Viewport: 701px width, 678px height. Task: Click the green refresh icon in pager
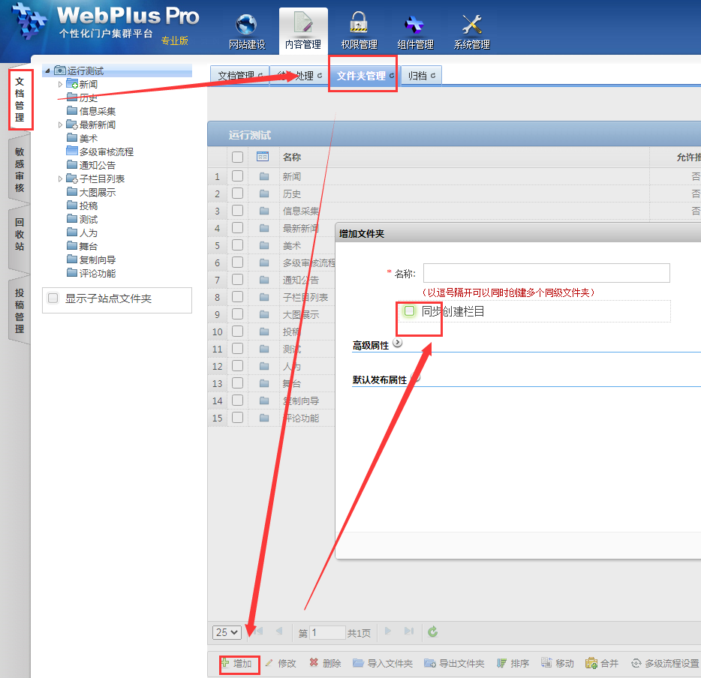(433, 632)
